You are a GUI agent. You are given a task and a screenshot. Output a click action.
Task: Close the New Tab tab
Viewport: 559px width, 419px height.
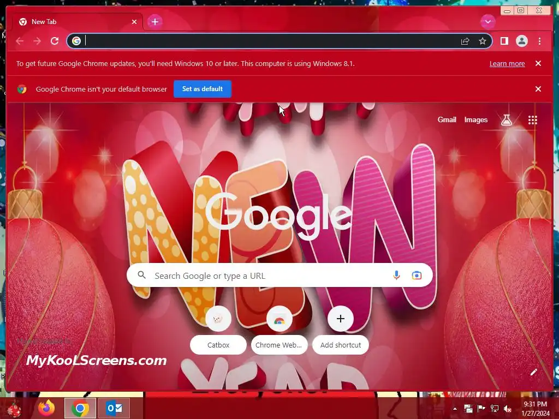coord(134,22)
